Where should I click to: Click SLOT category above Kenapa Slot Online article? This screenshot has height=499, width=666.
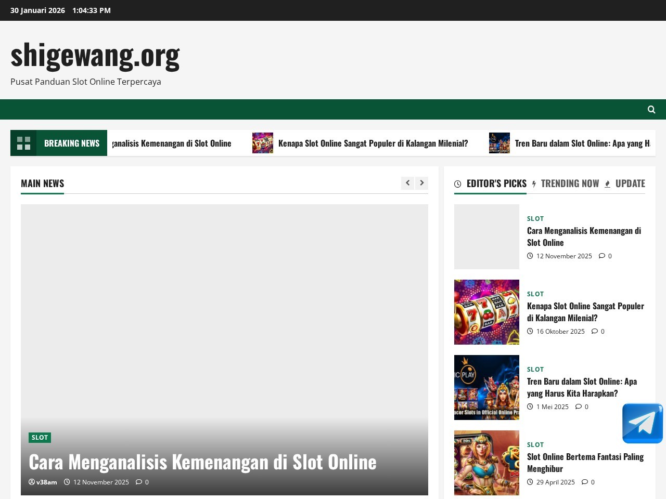535,294
